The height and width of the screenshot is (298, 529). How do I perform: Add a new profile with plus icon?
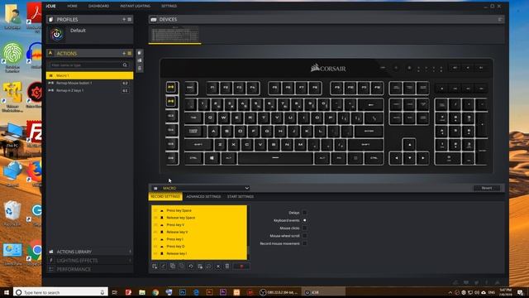point(124,20)
